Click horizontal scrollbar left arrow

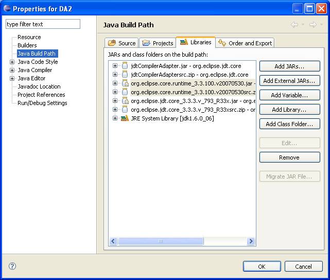(113, 241)
